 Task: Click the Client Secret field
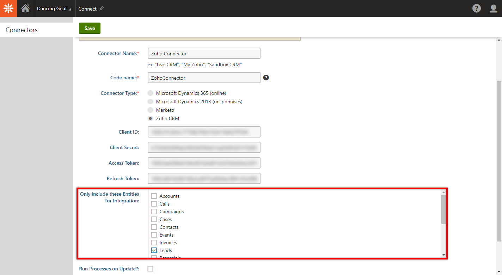pos(204,147)
